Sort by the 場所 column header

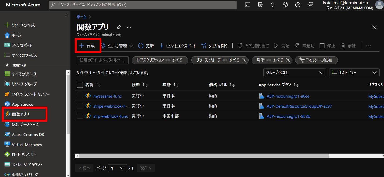[170, 85]
